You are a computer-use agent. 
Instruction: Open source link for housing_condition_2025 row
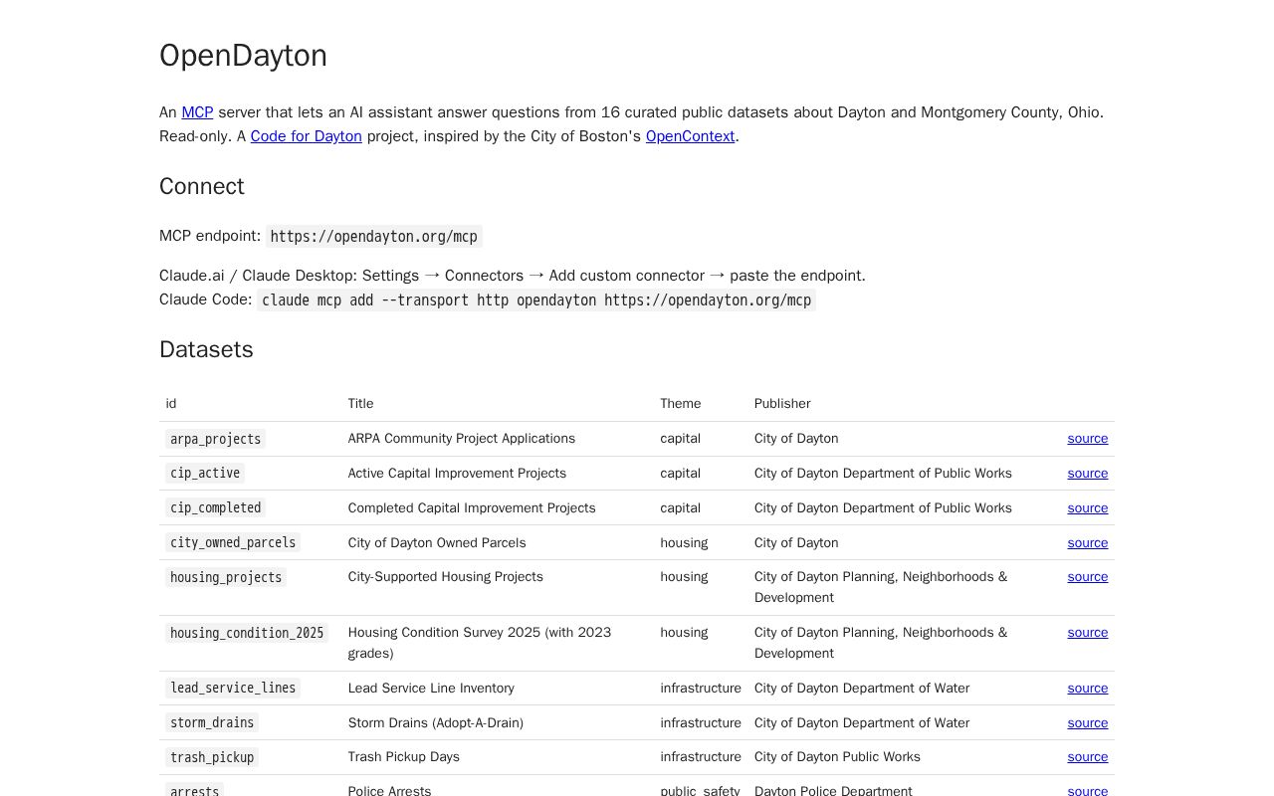tap(1088, 633)
